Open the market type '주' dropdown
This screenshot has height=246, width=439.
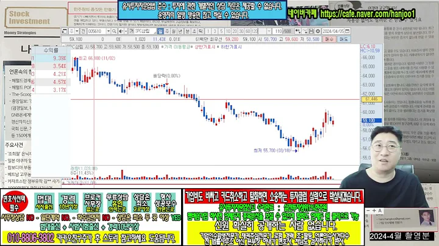point(77,31)
